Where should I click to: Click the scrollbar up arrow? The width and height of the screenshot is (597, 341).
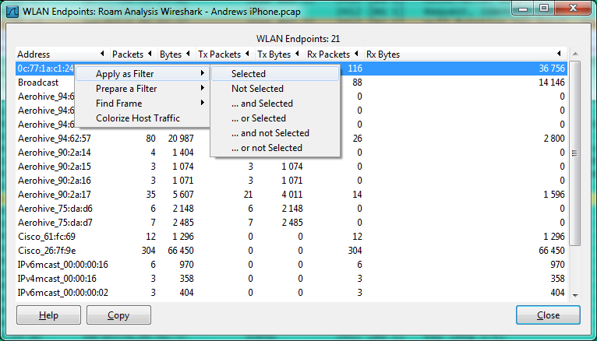[575, 54]
